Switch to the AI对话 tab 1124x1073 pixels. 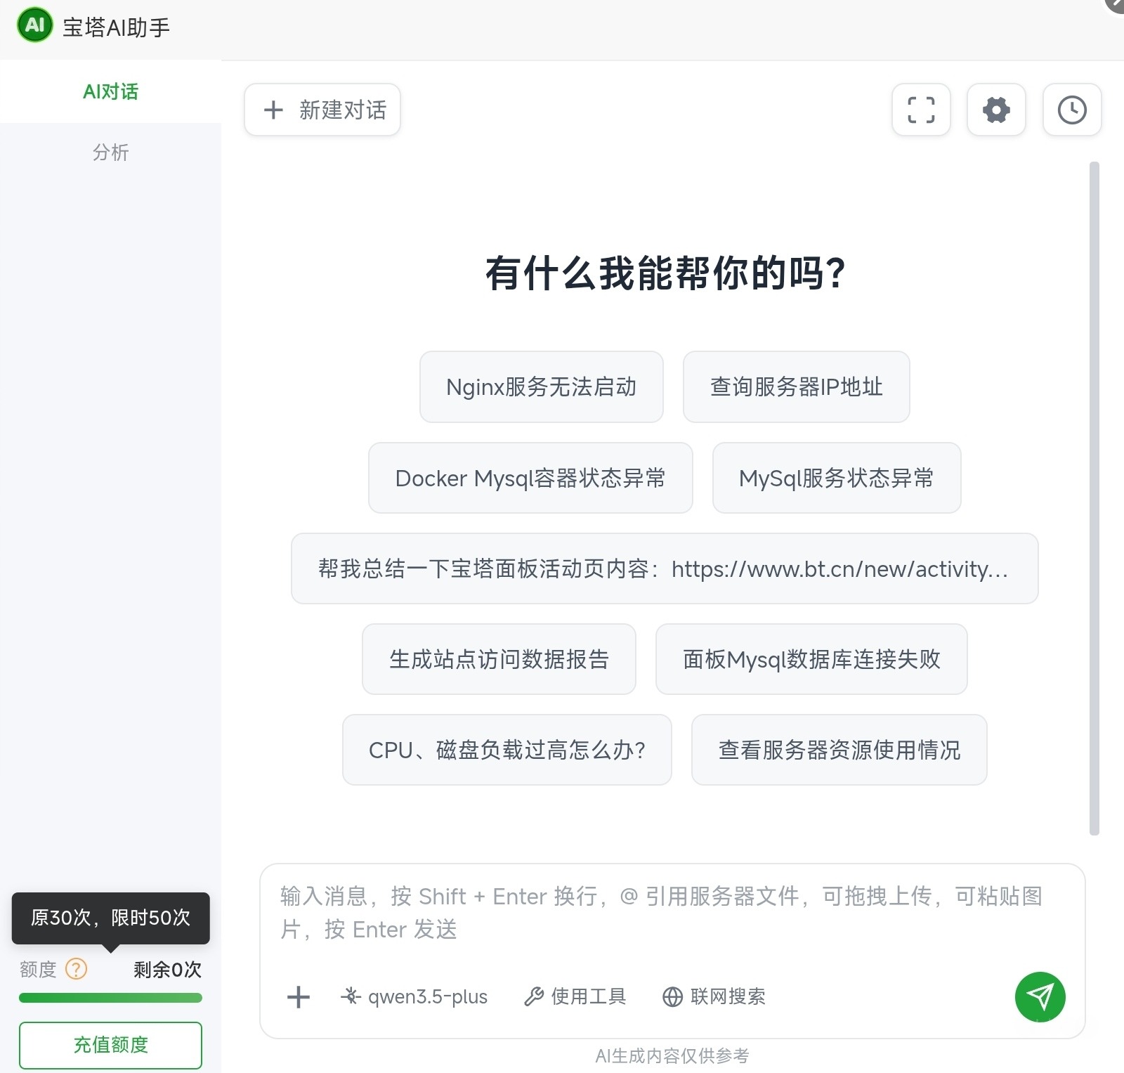110,91
